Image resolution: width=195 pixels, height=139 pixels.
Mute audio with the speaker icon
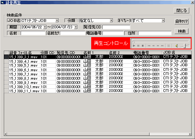177,46
